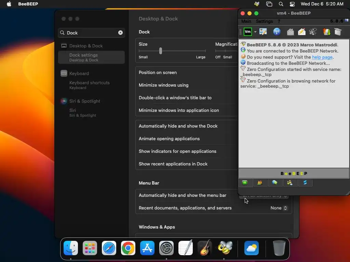
Task: Open Finder from the Dock
Action: coord(71,248)
